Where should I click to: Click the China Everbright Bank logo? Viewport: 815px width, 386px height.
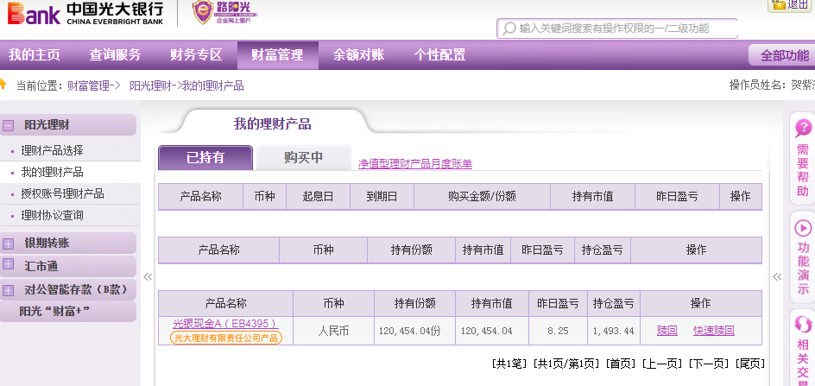click(x=85, y=14)
